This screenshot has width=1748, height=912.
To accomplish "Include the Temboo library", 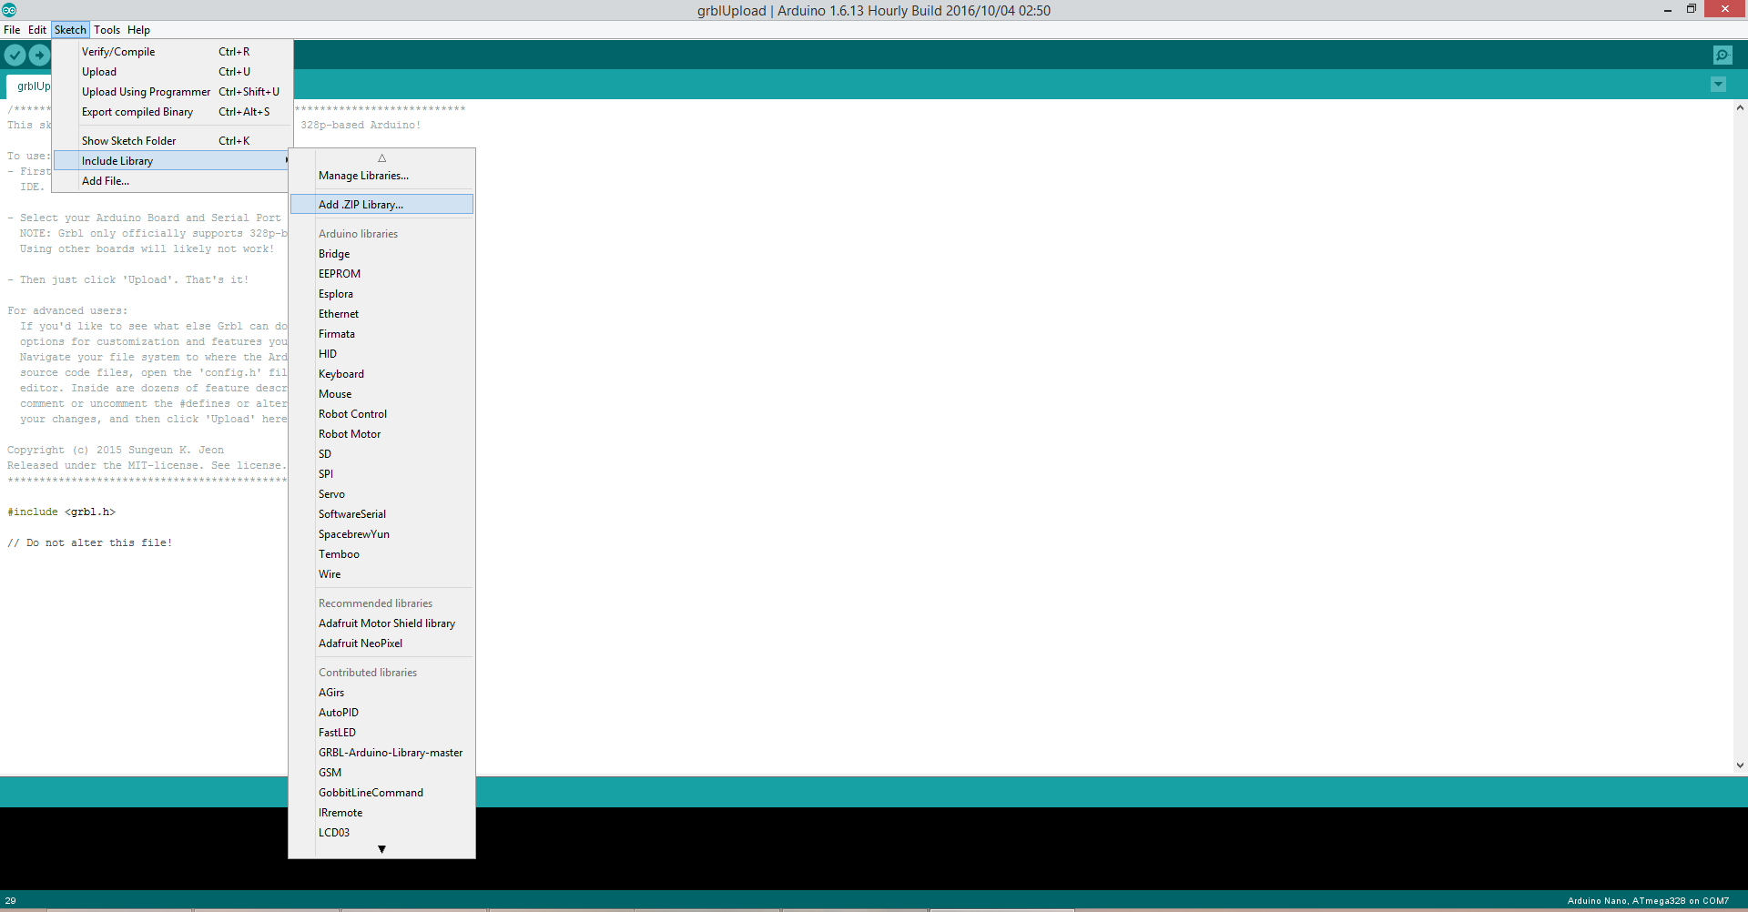I will pyautogui.click(x=381, y=554).
